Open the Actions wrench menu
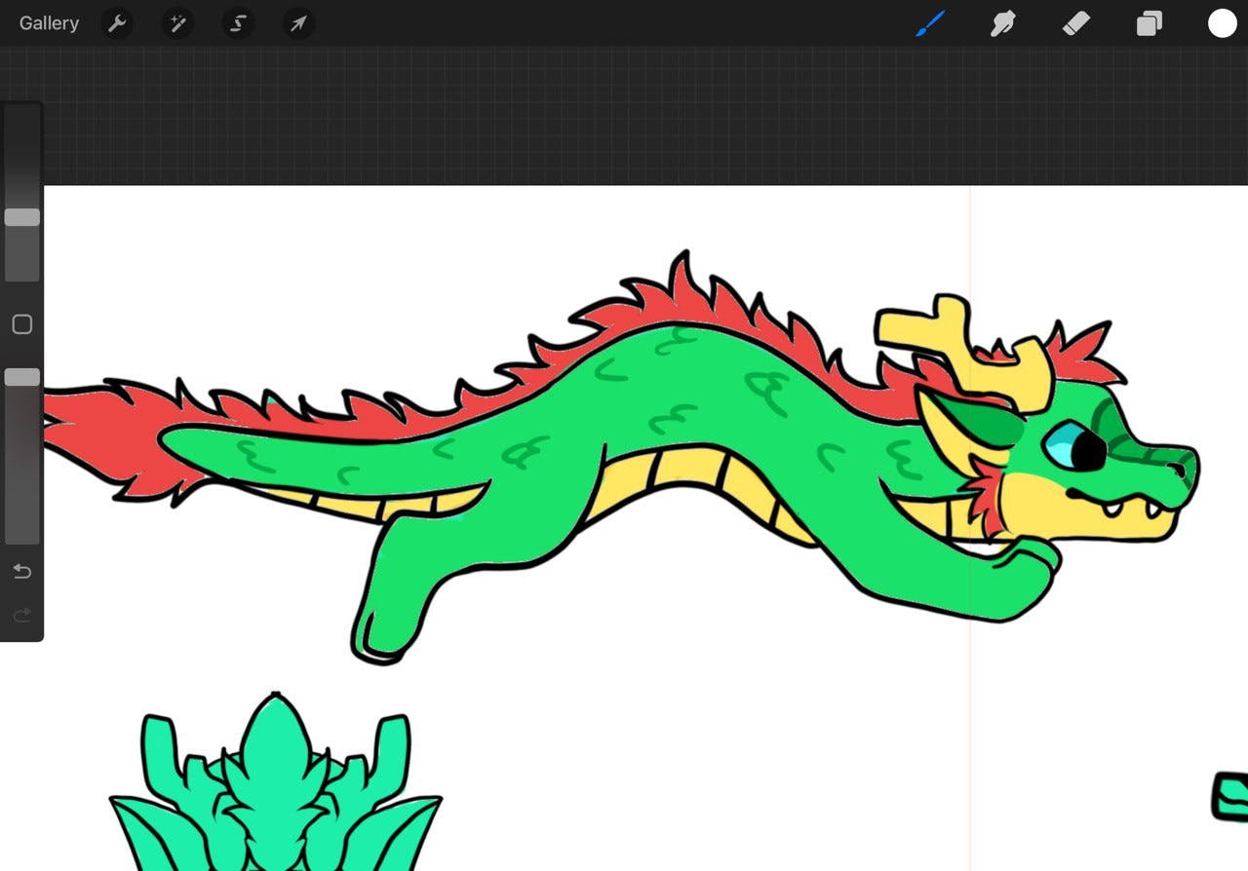Screen dimensions: 1248x871 (x=117, y=23)
